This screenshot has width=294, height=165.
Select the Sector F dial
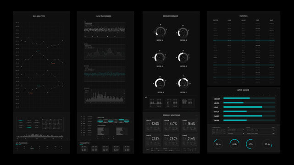[x=183, y=83]
